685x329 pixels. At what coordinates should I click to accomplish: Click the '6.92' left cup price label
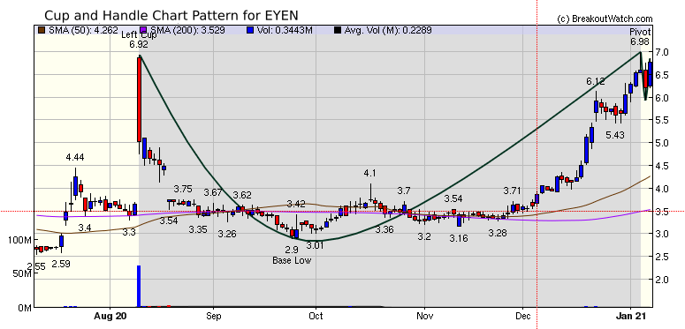click(139, 44)
